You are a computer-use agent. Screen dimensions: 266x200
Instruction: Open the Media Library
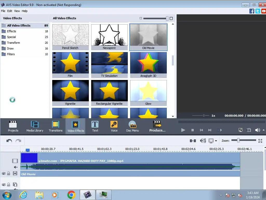pos(35,126)
